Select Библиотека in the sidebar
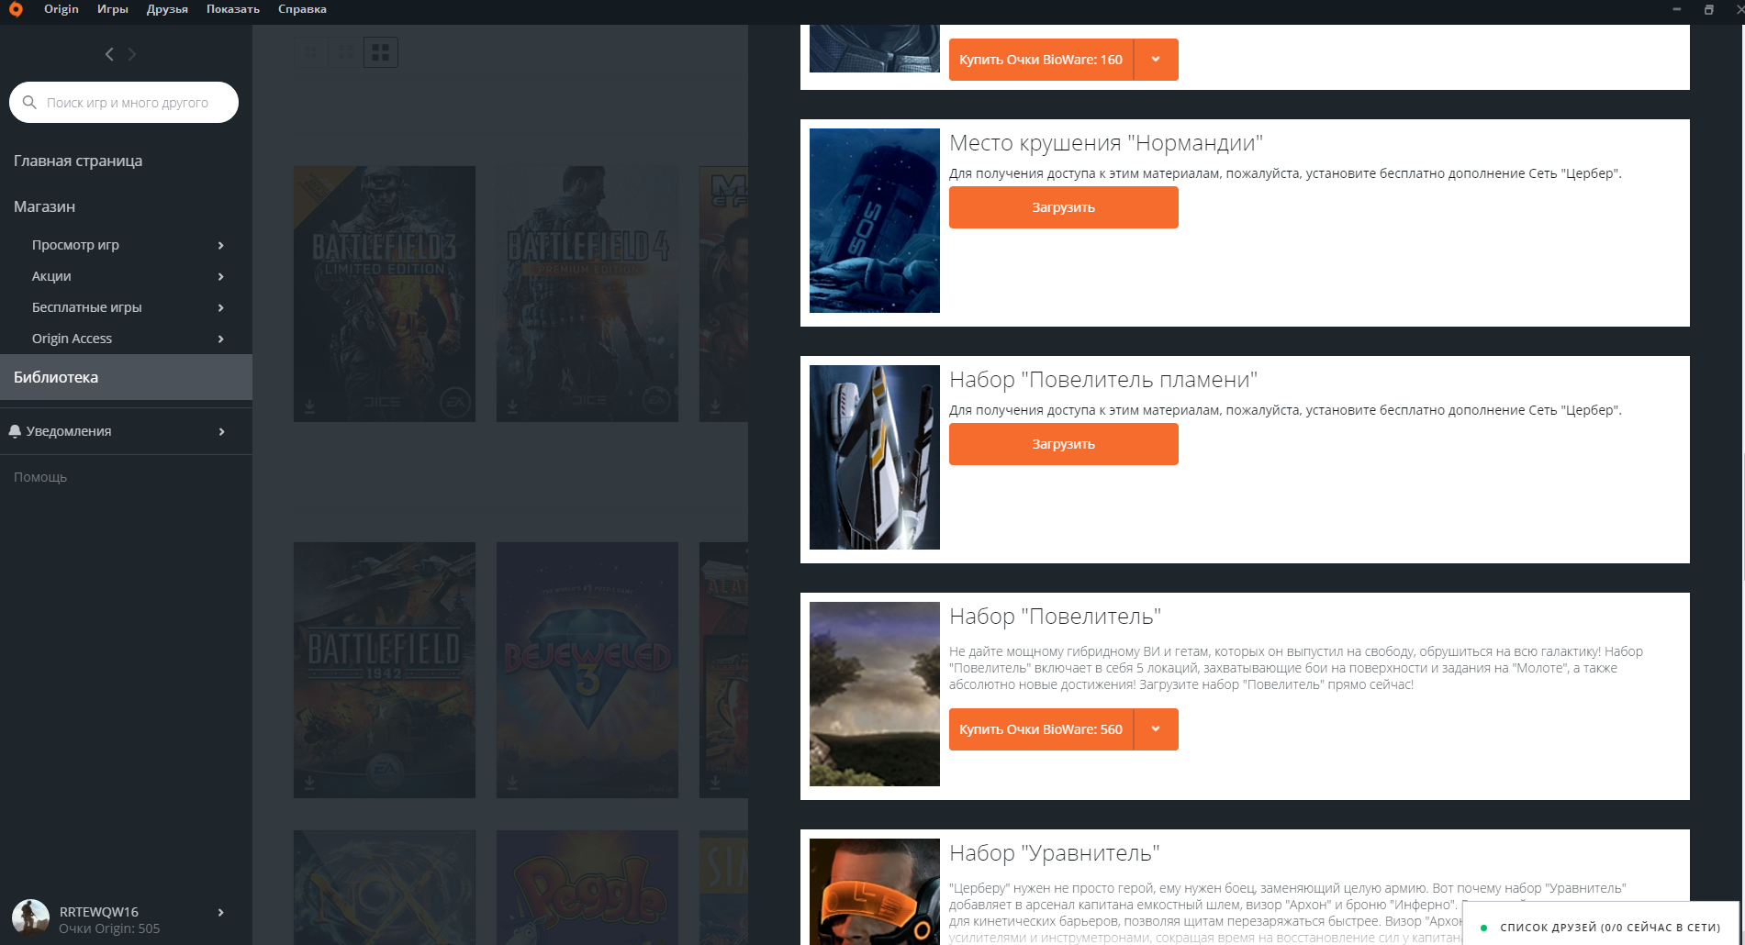The height and width of the screenshot is (945, 1745). pyautogui.click(x=126, y=377)
